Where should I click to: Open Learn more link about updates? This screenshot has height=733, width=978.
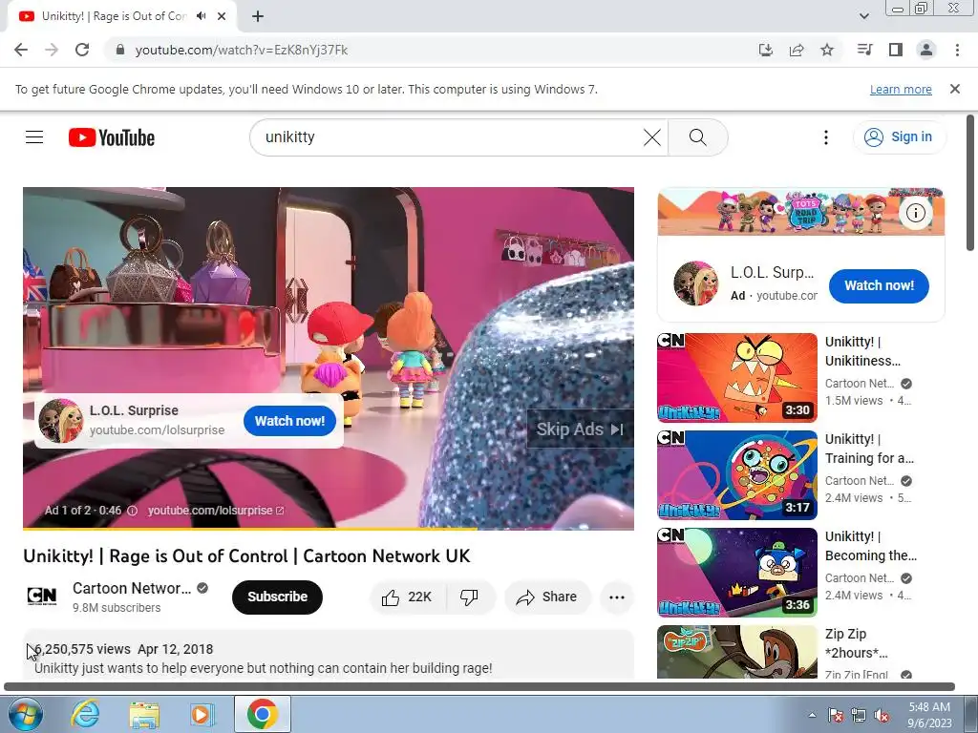pyautogui.click(x=901, y=89)
